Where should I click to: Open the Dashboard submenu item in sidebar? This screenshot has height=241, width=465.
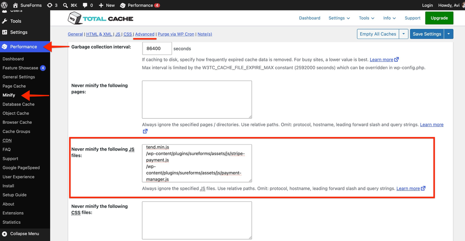click(x=13, y=59)
